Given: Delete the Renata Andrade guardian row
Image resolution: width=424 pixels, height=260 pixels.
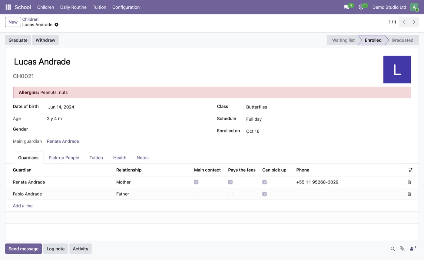Looking at the screenshot, I should 409,182.
